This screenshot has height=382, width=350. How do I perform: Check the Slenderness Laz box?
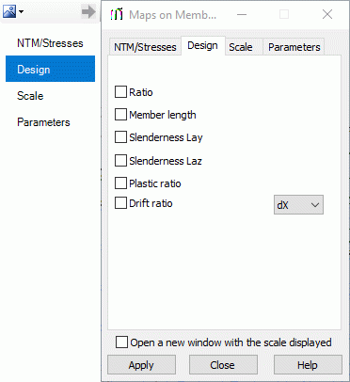tap(120, 161)
